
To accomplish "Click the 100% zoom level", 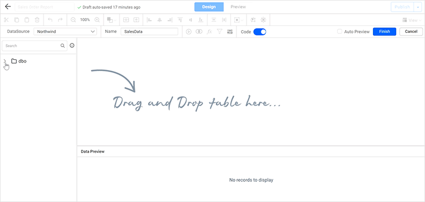I will pos(85,20).
